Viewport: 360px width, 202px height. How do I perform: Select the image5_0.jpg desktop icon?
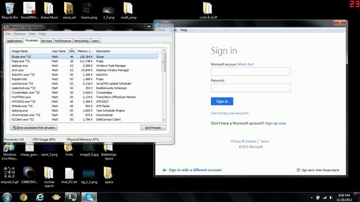point(89,150)
